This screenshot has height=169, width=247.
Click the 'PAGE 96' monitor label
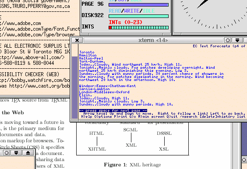coord(93,4)
